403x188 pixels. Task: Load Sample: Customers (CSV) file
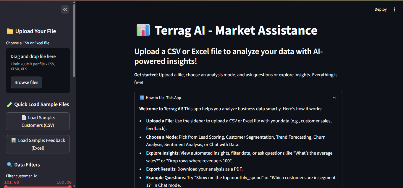(38, 121)
